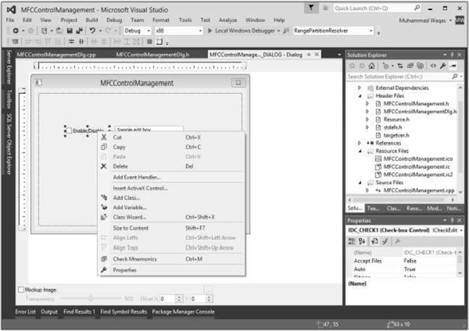Click the Save All icon in the toolbar
Viewport: 469px width, 331px height.
tap(79, 30)
